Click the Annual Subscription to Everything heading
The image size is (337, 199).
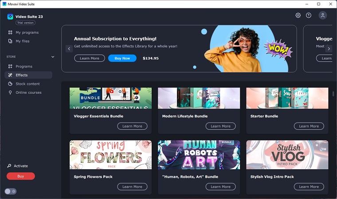pos(115,39)
